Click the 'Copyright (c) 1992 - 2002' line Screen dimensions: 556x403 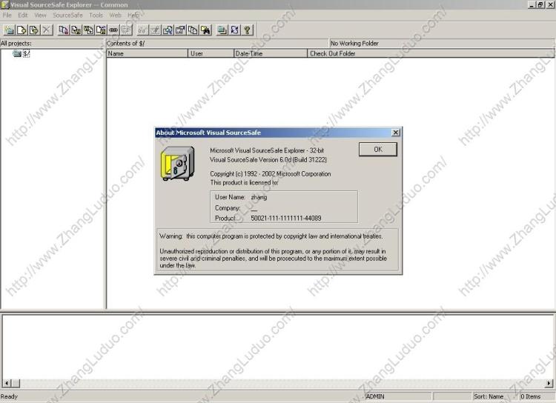[270, 174]
